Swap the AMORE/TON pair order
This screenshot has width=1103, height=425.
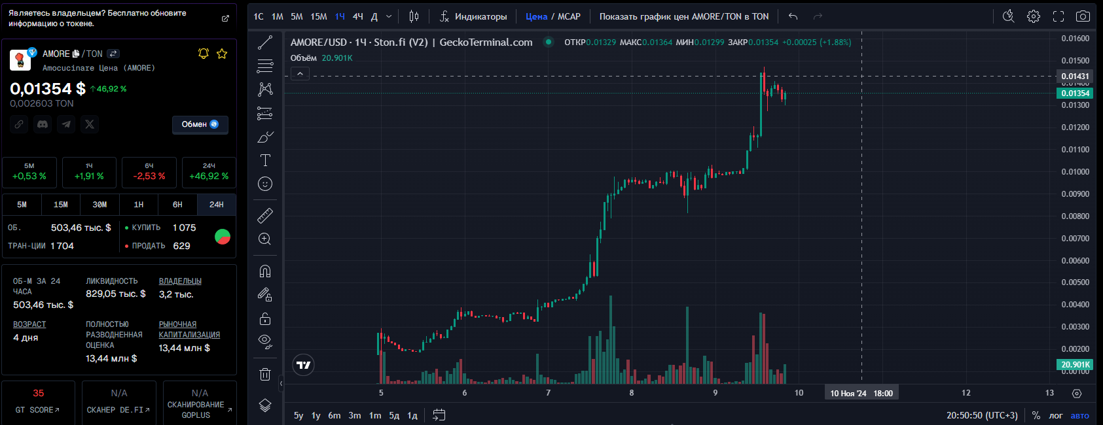click(113, 54)
